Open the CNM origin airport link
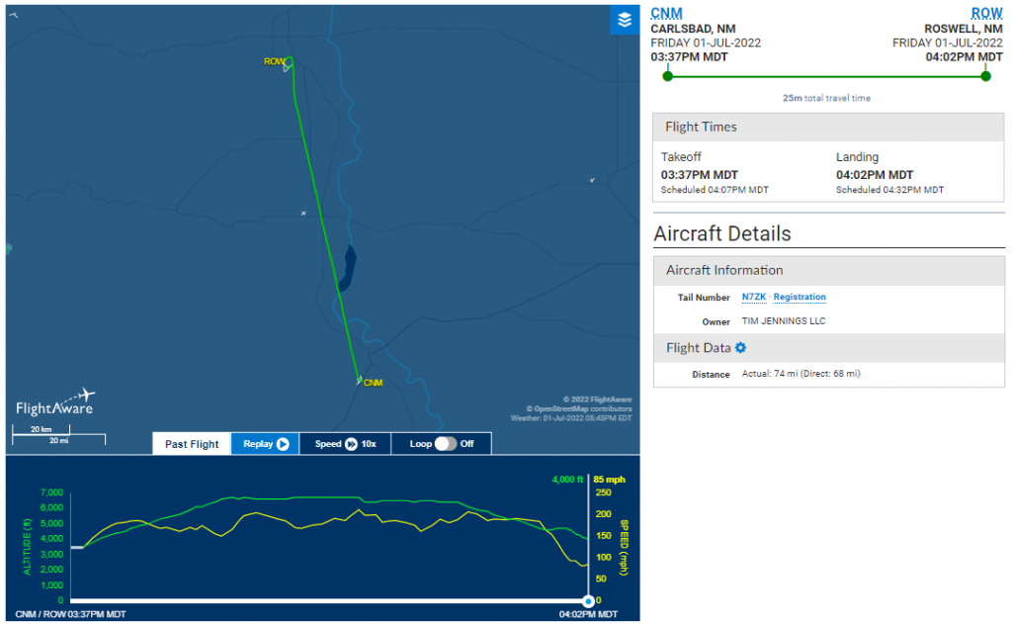 (666, 13)
